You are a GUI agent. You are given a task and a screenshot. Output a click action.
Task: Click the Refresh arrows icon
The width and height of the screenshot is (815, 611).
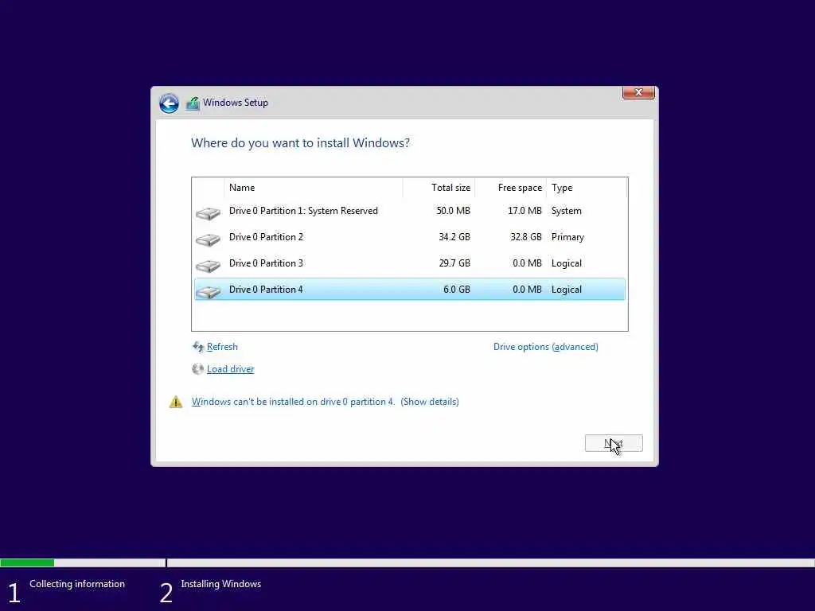point(198,347)
